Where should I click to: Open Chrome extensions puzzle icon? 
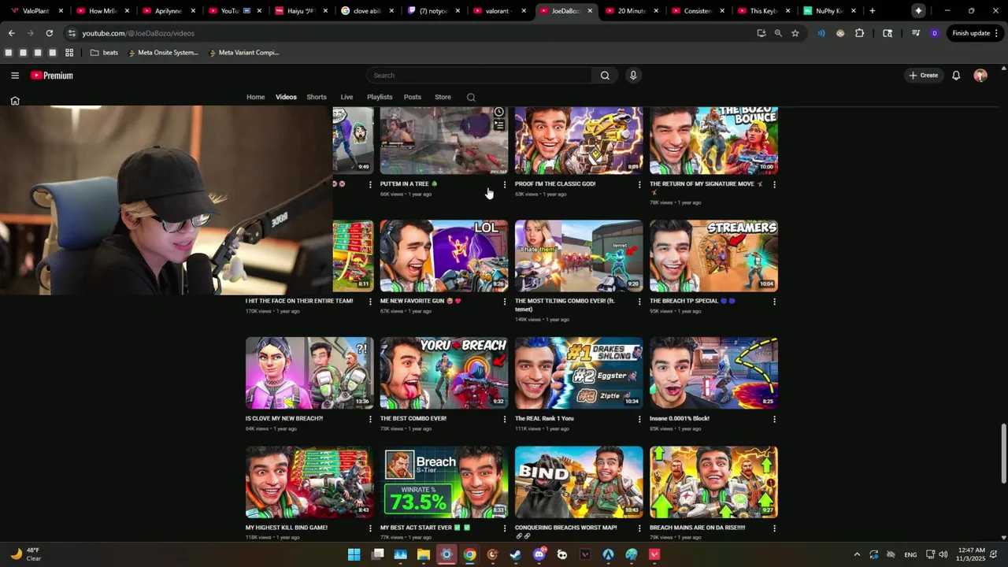pos(859,33)
